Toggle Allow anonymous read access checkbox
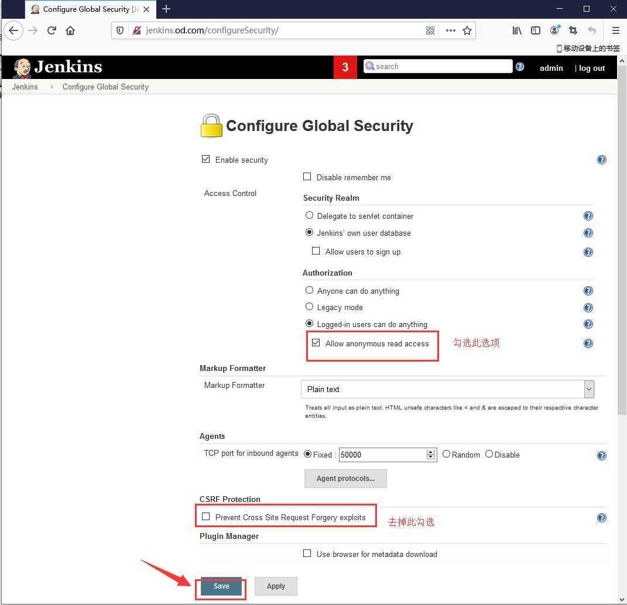 click(316, 342)
